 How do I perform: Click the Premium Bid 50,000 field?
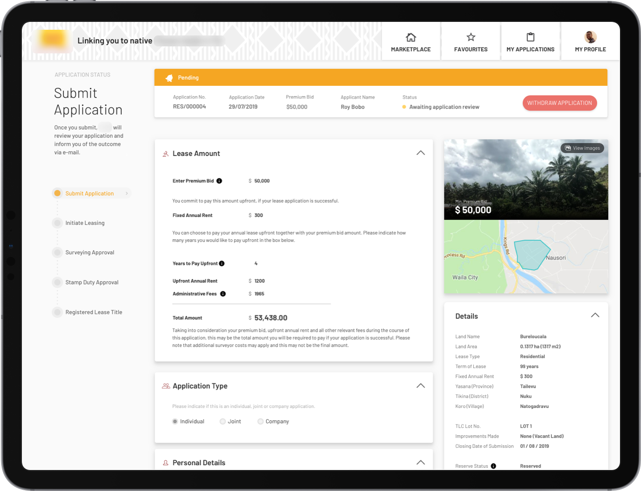(262, 181)
